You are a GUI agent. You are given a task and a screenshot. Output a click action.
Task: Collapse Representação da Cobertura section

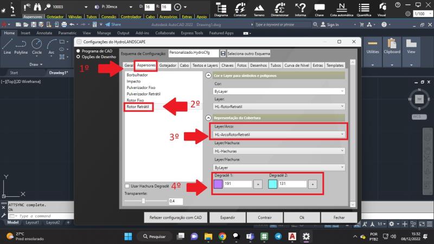[x=208, y=118]
